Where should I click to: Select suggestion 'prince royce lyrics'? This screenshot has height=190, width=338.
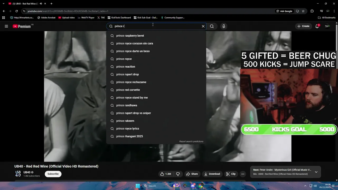pos(156,129)
